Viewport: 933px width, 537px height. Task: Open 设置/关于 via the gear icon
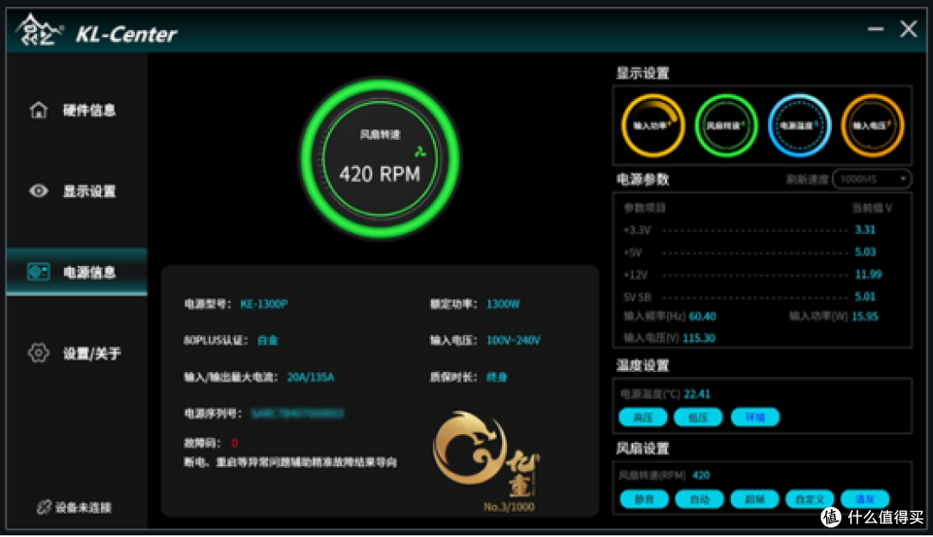39,352
